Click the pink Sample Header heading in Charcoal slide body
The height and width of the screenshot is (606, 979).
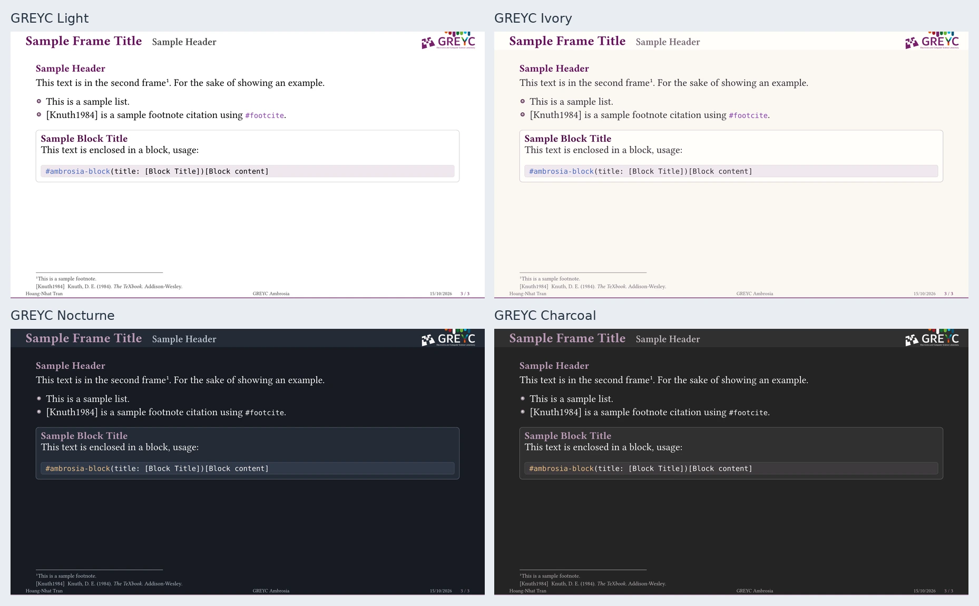[x=554, y=366]
